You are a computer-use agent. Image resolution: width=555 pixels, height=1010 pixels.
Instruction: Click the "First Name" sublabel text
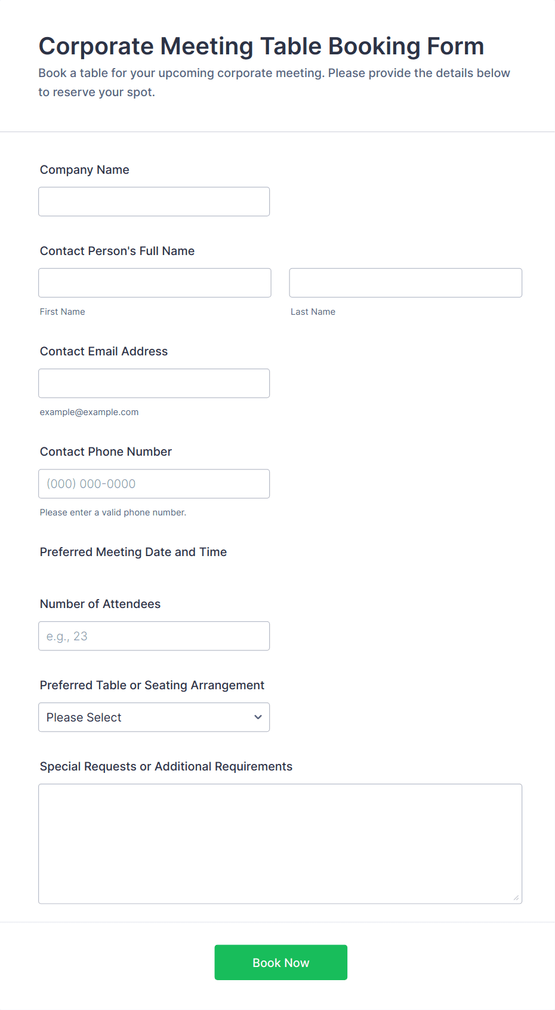(x=63, y=312)
